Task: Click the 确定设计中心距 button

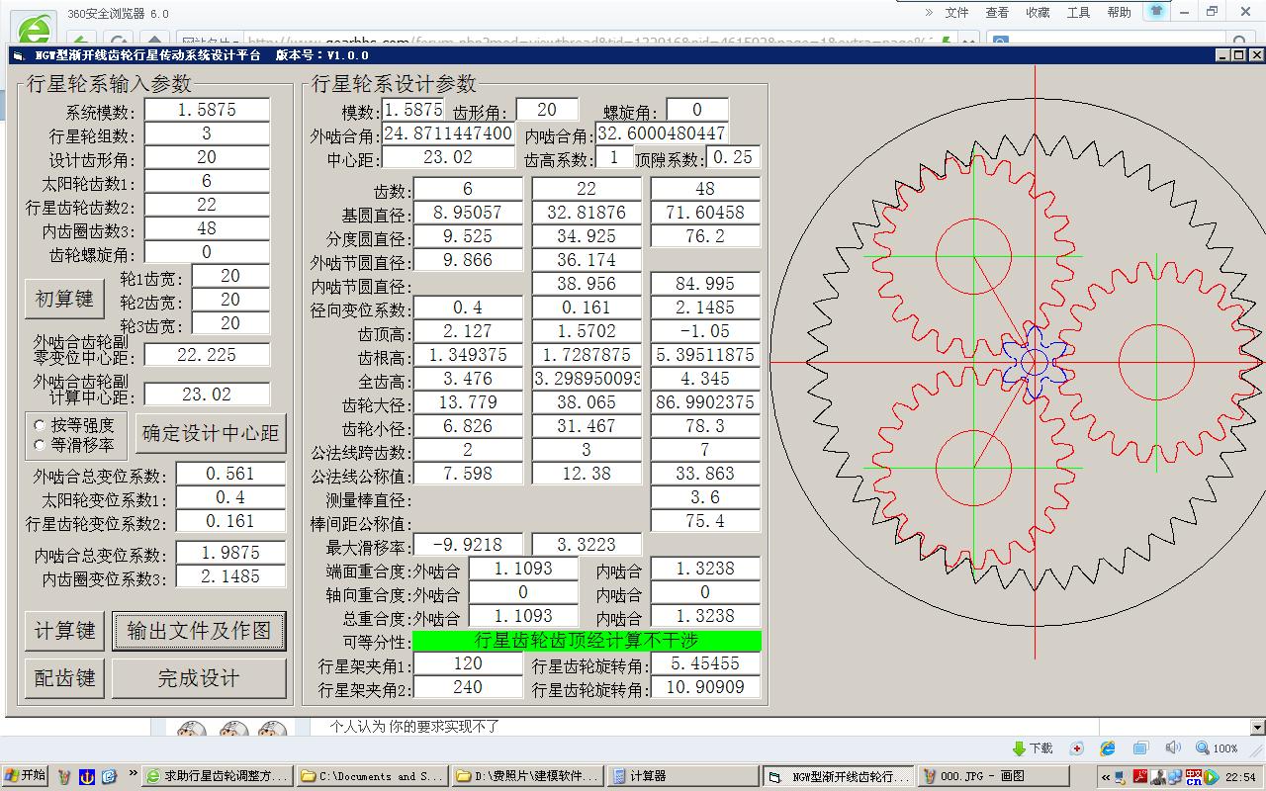Action: click(211, 433)
